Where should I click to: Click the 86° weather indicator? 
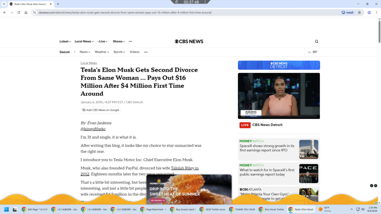pyautogui.click(x=313, y=52)
